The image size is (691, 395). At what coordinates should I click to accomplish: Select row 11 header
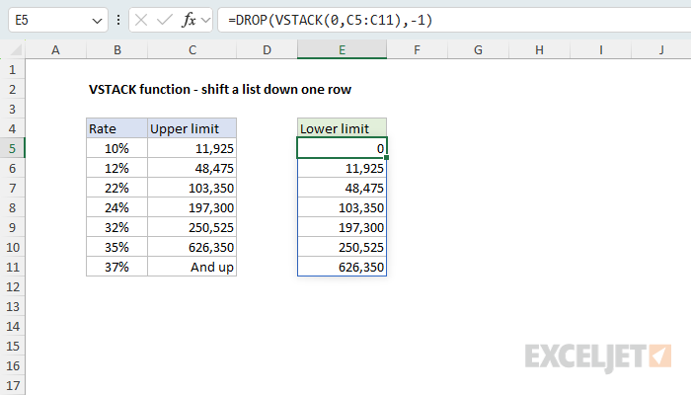(12, 268)
